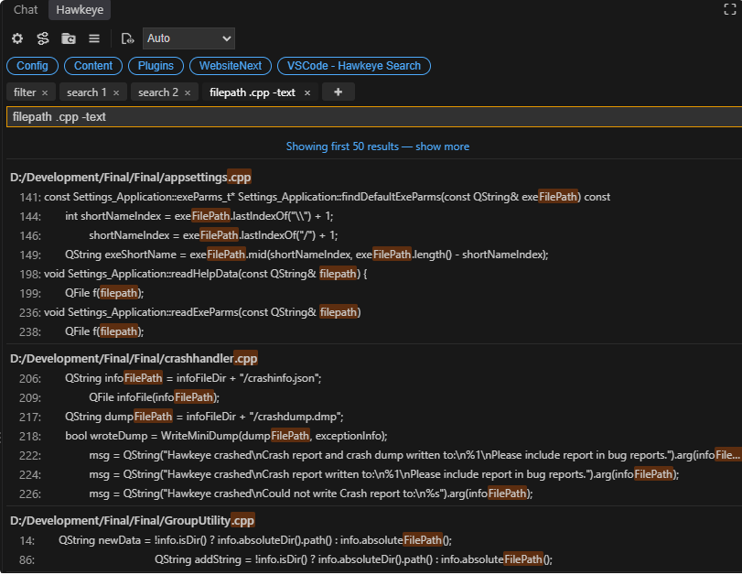Click the file preview eye icon

click(127, 38)
